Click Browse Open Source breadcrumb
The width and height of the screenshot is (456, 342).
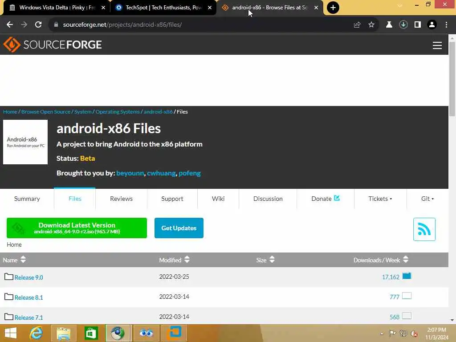click(46, 112)
